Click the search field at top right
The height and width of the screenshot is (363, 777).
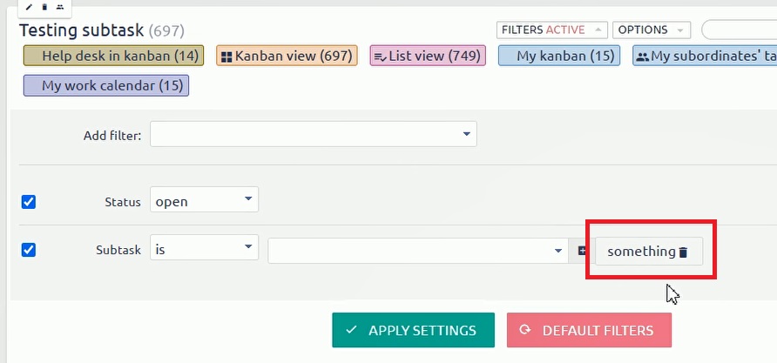[x=739, y=30]
